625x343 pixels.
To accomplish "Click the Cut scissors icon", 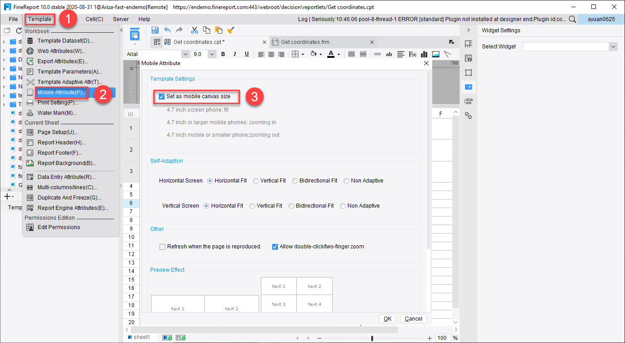I will coord(195,30).
